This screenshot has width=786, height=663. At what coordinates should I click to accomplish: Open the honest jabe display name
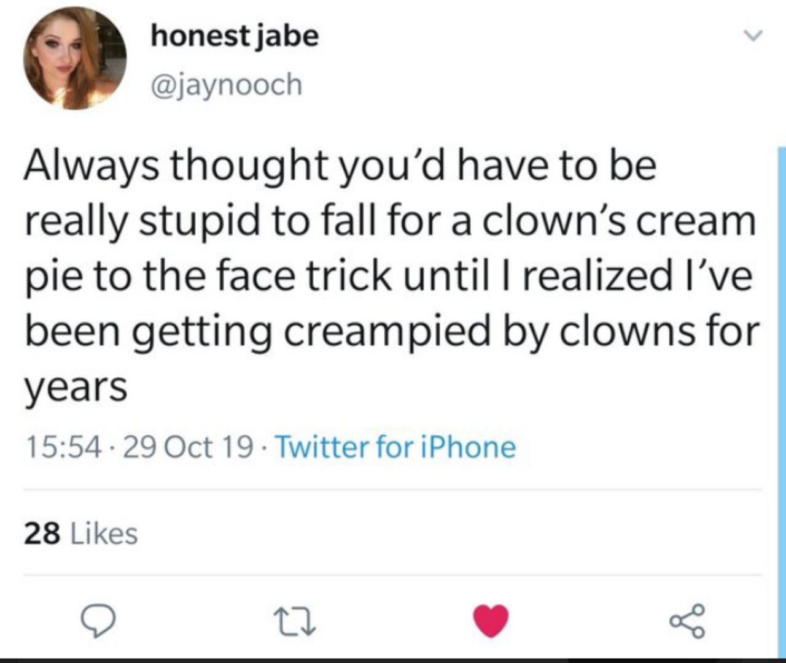point(235,37)
